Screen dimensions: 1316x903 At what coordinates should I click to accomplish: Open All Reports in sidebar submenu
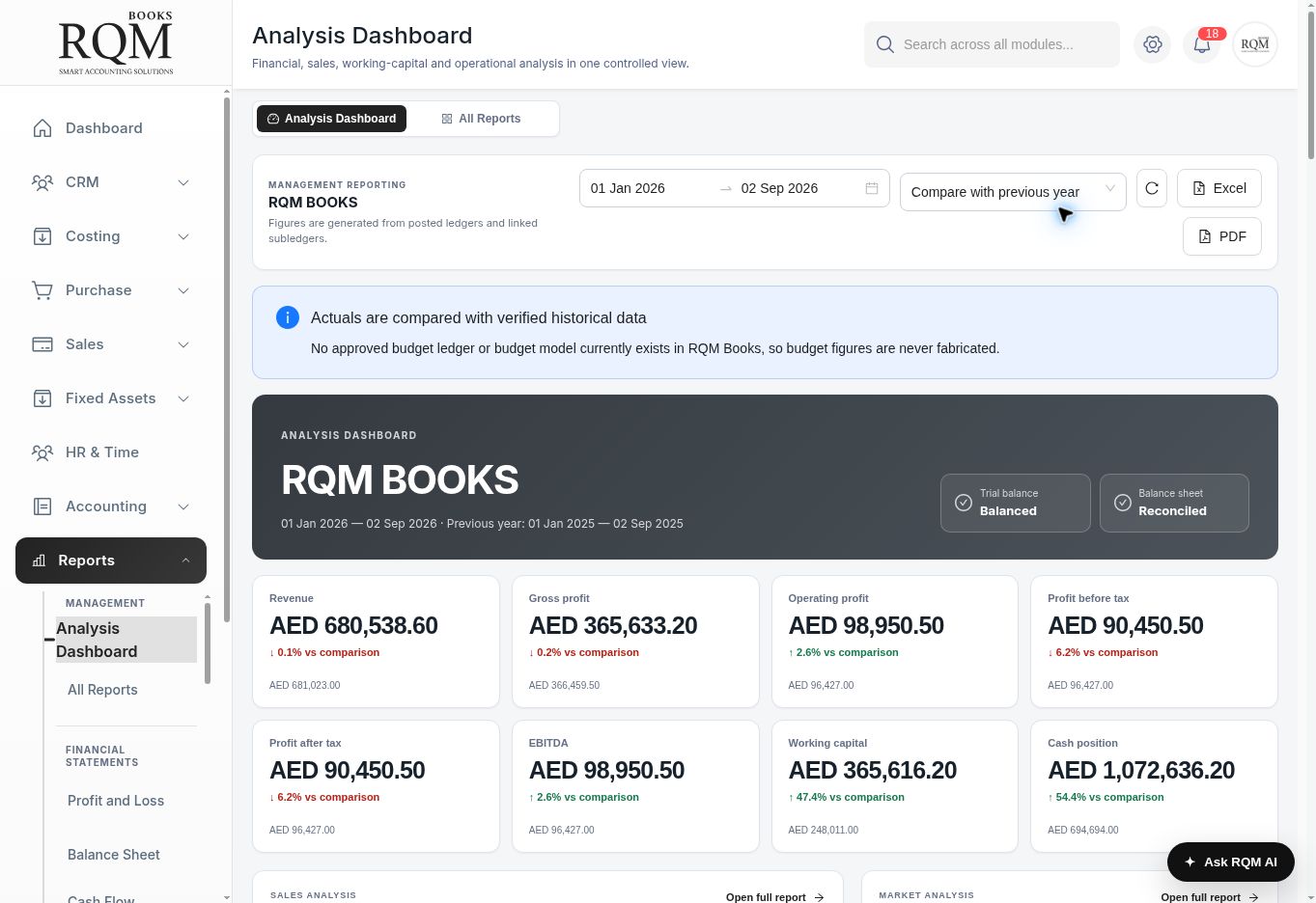coord(102,690)
